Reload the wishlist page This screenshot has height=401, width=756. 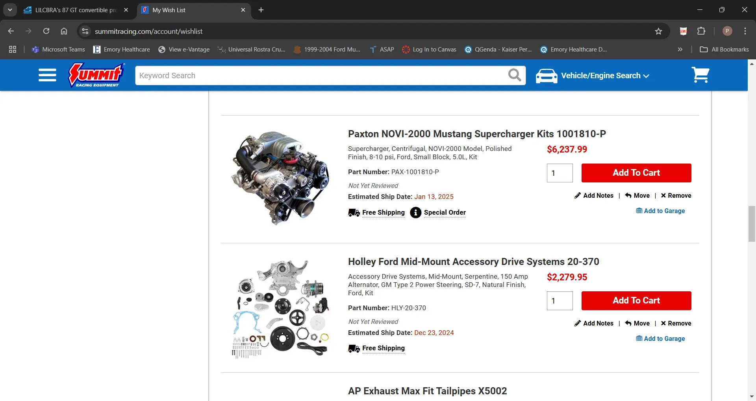[46, 31]
